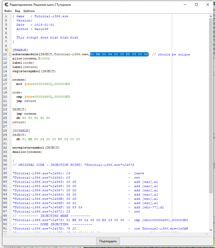Click the scrollbar up arrow

(x=211, y=17)
